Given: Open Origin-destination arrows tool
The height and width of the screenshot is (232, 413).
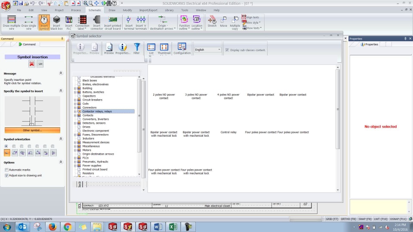Looking at the screenshot, I should (x=162, y=22).
